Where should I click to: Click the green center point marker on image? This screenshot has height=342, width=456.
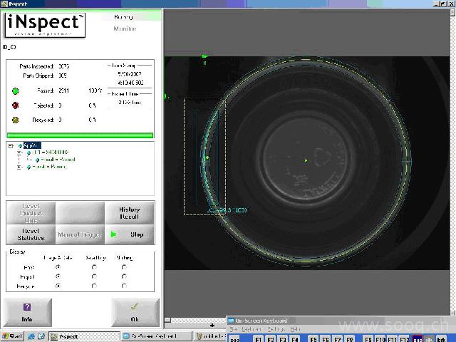pyautogui.click(x=306, y=160)
